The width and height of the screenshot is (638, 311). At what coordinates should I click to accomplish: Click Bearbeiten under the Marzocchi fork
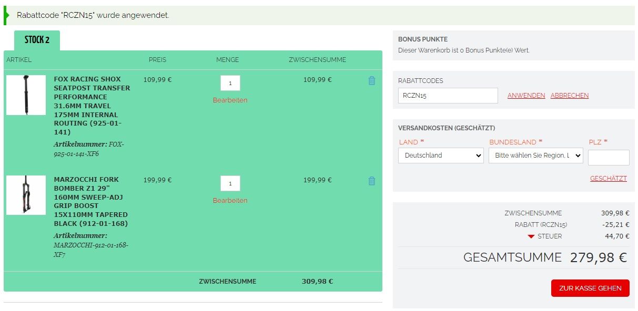tap(230, 201)
